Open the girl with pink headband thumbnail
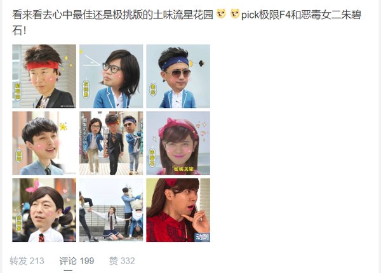The height and width of the screenshot is (273, 381). 178,143
